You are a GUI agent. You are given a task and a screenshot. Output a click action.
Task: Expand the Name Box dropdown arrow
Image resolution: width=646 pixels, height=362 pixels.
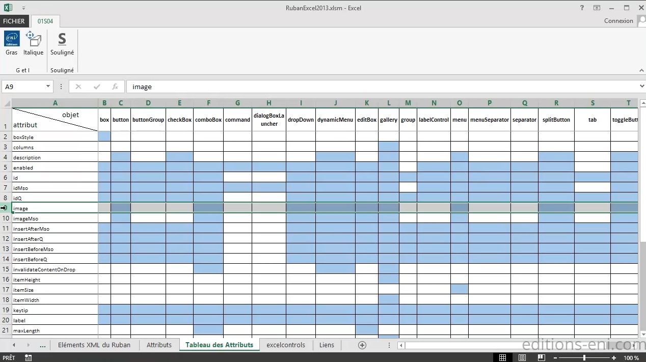(48, 87)
